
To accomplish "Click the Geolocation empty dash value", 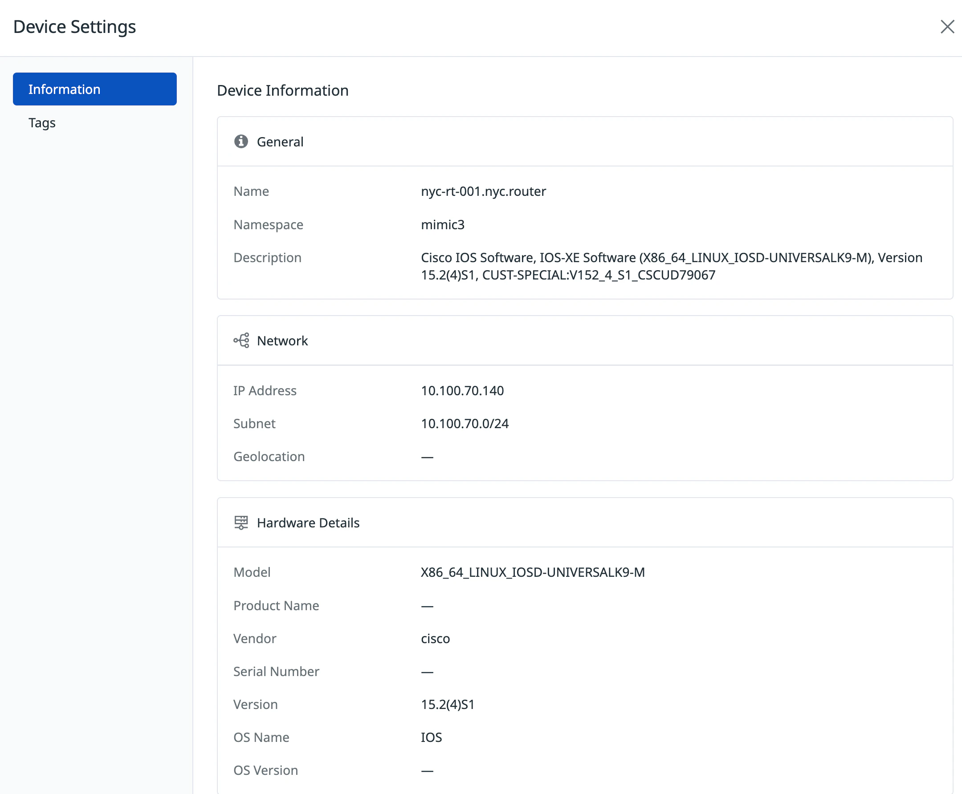I will tap(427, 457).
